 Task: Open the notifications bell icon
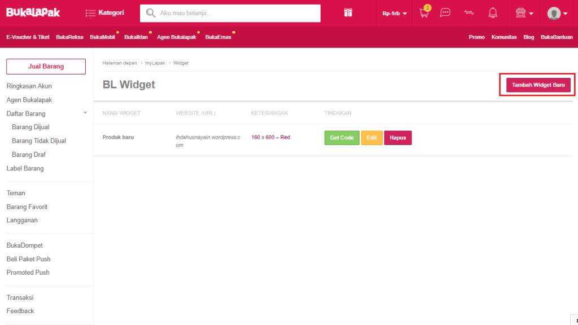tap(492, 13)
